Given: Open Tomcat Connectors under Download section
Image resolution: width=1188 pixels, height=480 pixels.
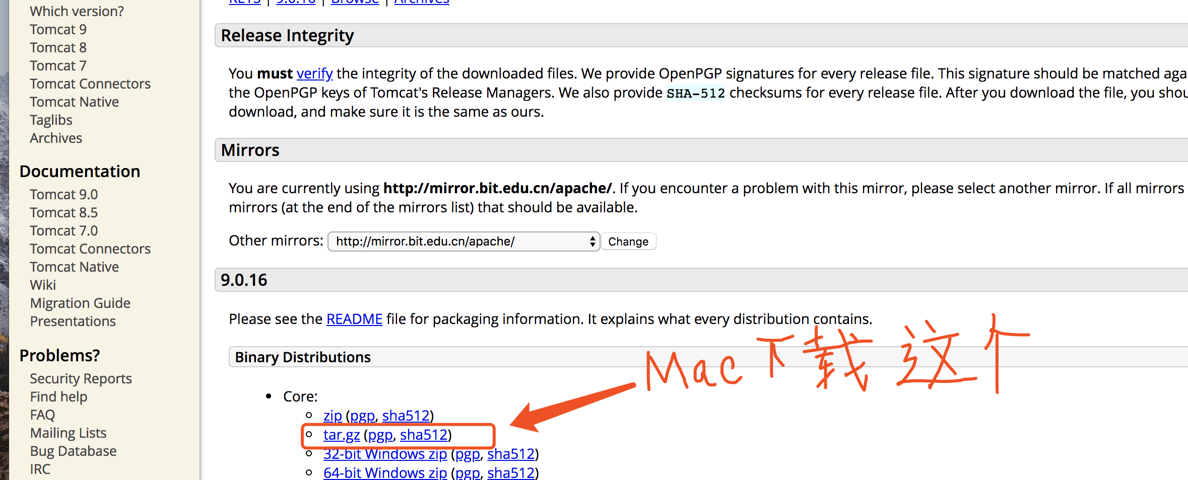Looking at the screenshot, I should tap(90, 84).
